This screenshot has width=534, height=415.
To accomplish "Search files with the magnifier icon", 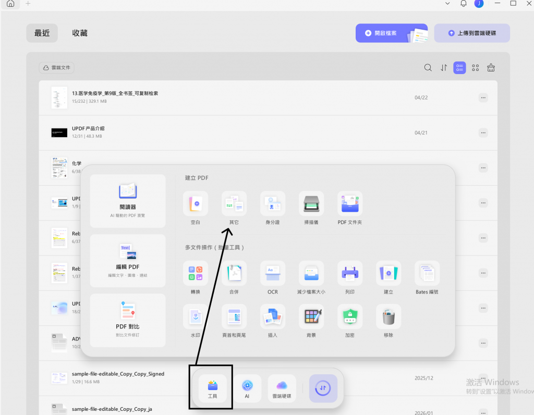I will point(428,68).
